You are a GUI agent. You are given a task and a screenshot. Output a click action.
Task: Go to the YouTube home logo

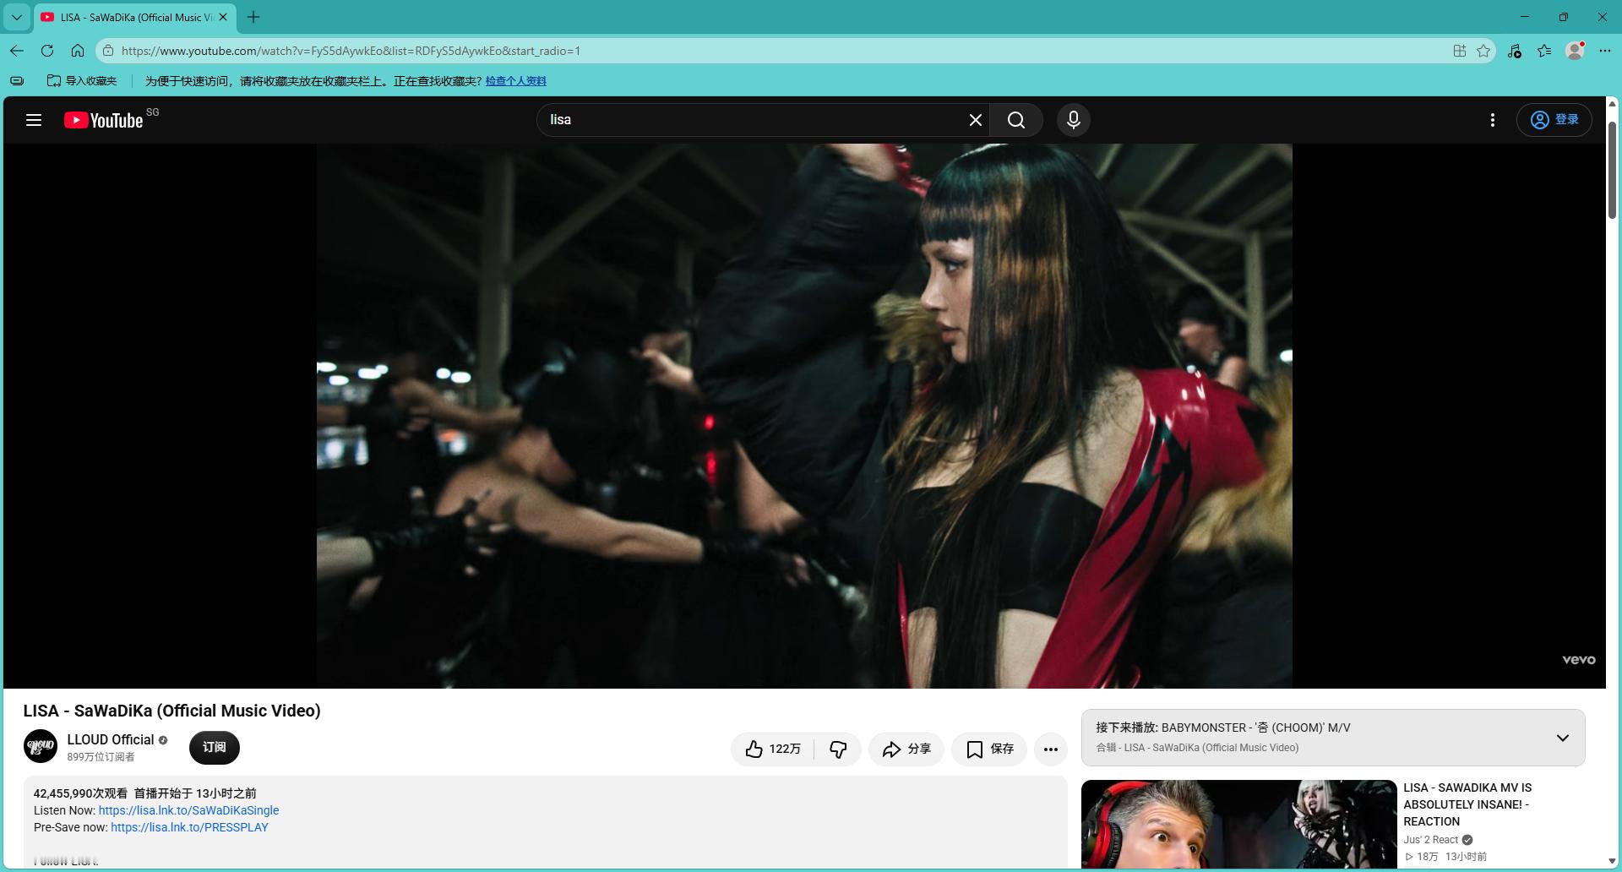104,120
